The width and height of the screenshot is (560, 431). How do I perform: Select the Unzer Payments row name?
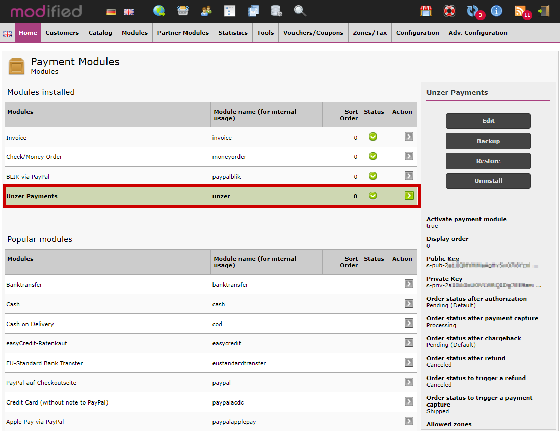point(32,196)
